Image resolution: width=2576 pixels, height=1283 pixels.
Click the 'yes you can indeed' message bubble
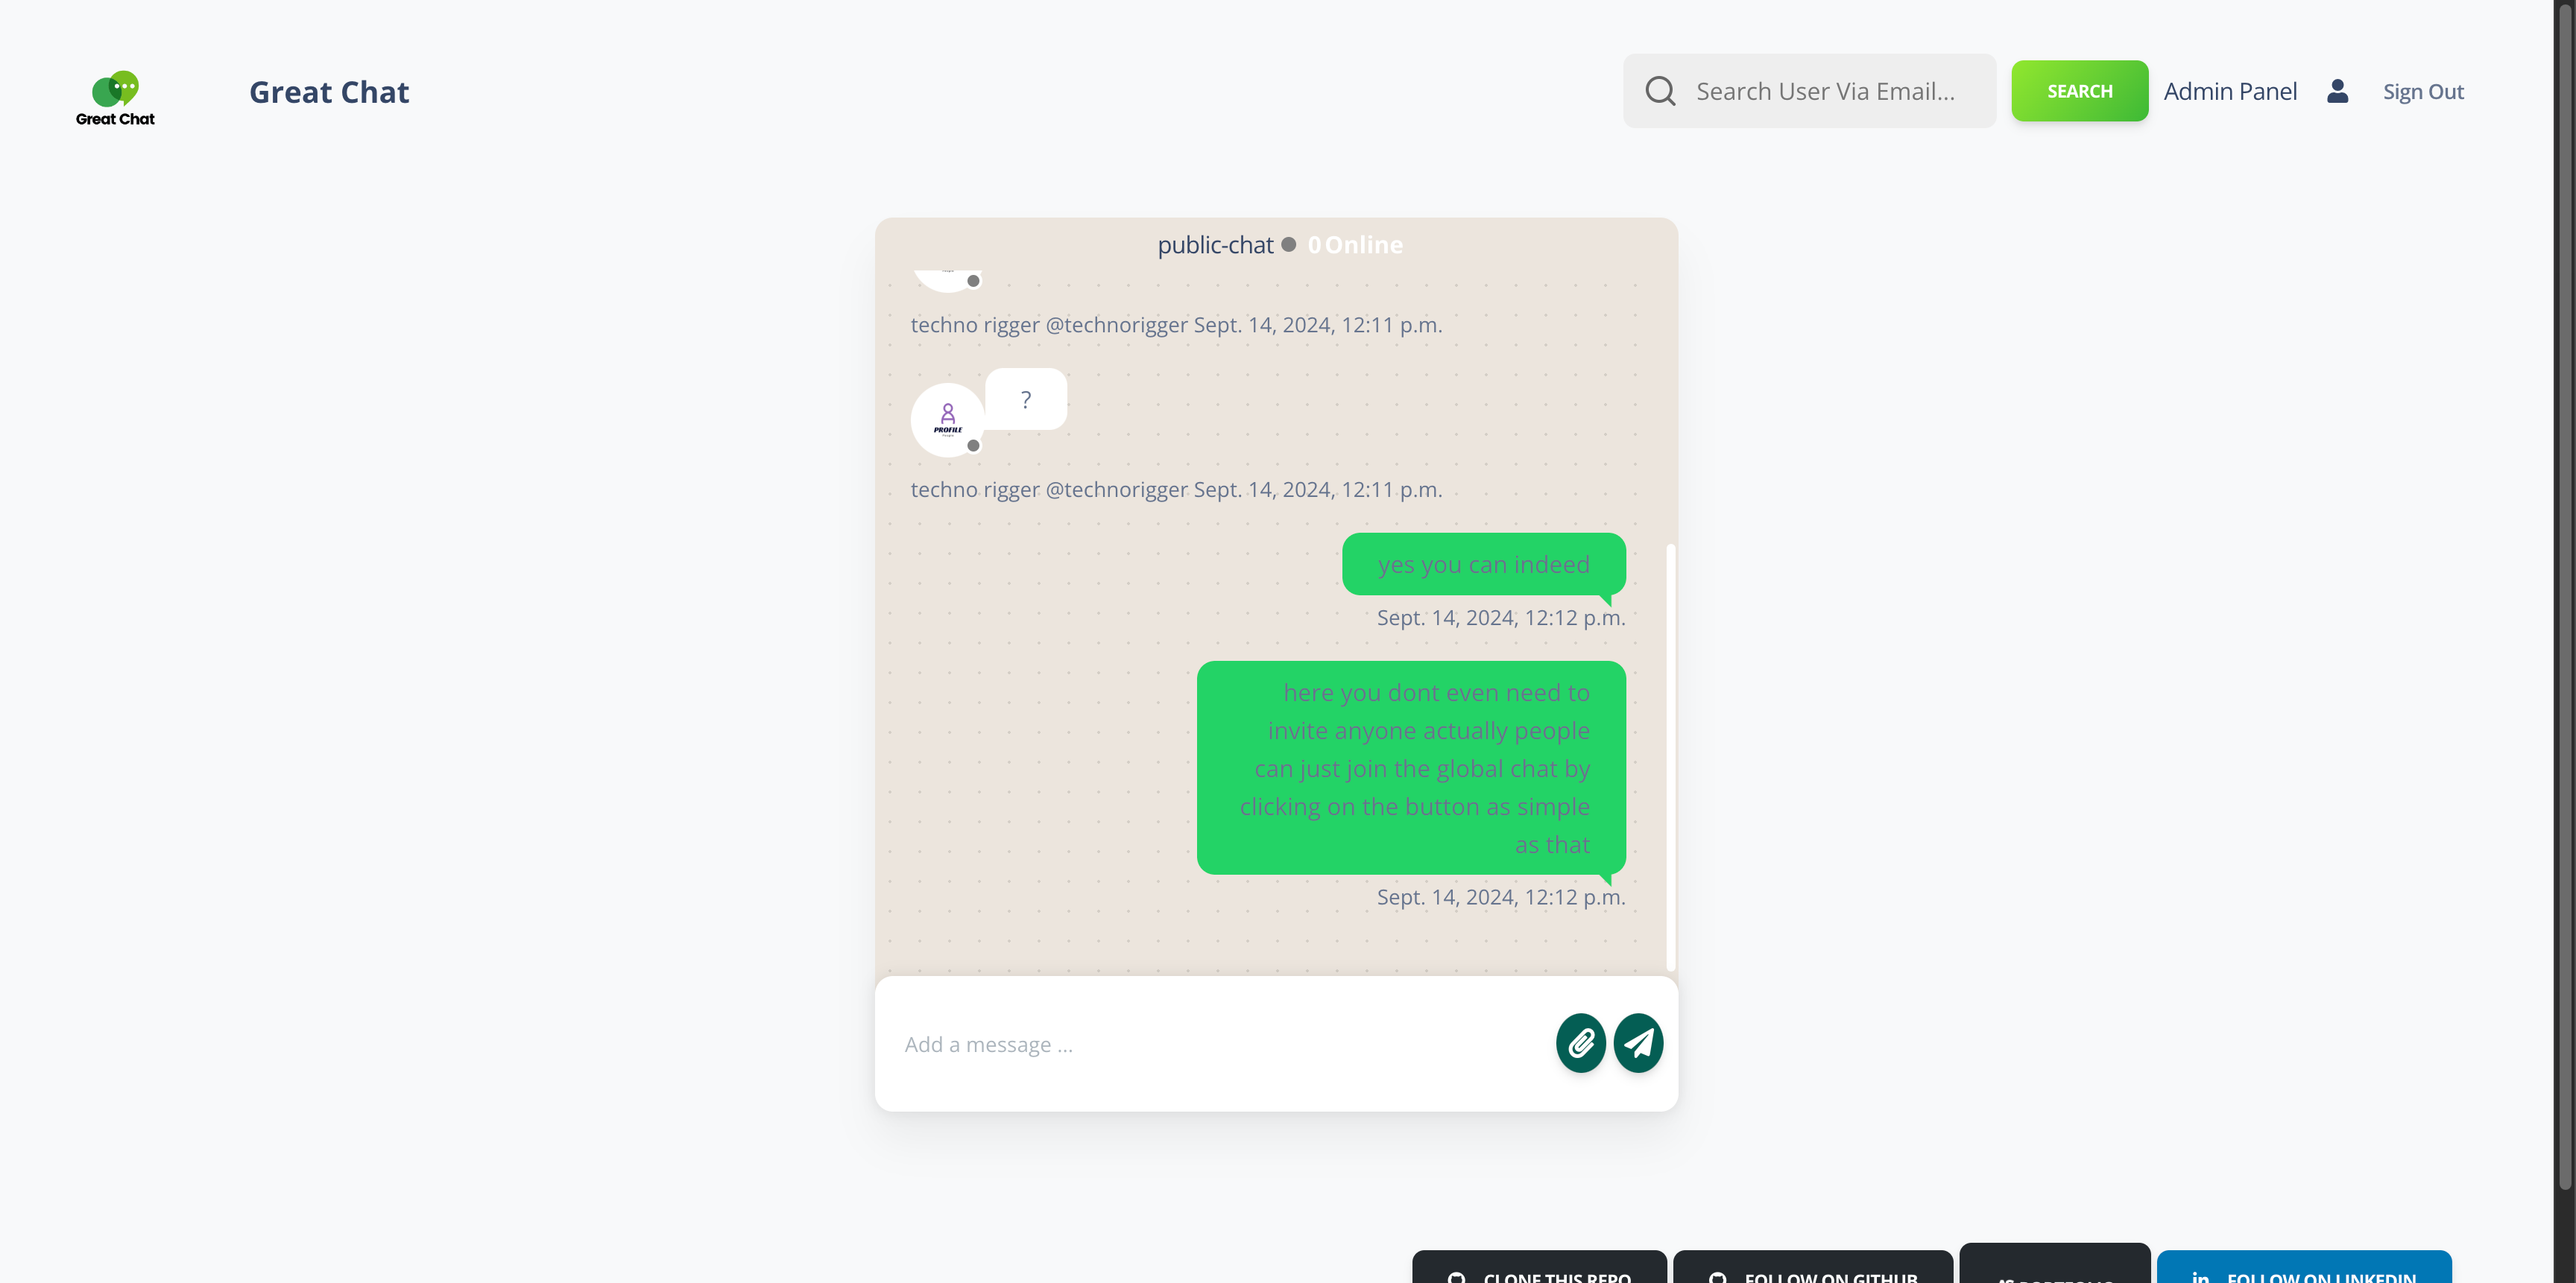pyautogui.click(x=1483, y=565)
